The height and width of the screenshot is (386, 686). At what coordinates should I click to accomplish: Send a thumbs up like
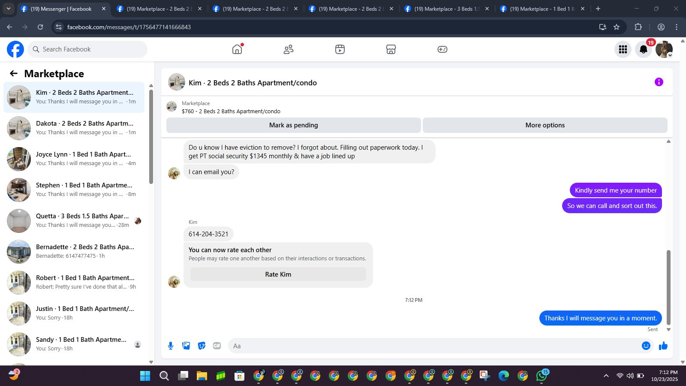coord(663,346)
